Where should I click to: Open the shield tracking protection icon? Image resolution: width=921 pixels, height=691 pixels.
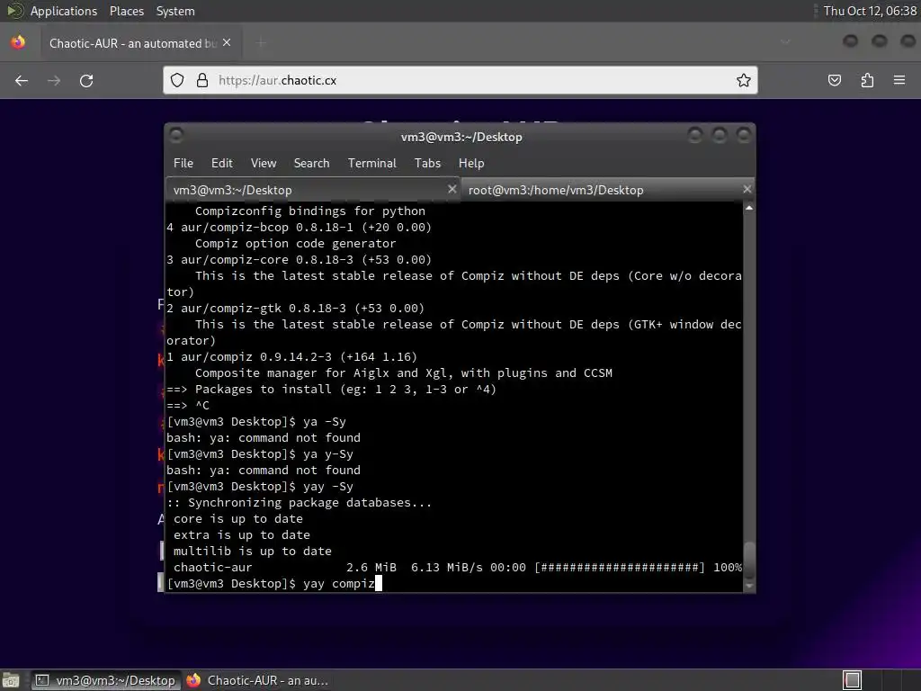coord(177,80)
